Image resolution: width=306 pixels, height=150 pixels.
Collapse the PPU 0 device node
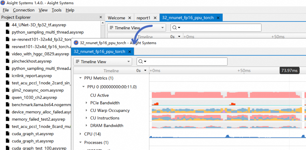tap(84, 87)
